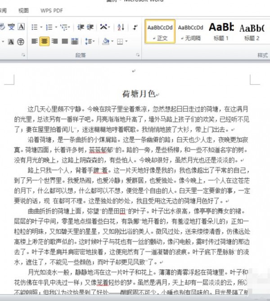Click the 段落 group label
The height and width of the screenshot is (301, 270).
(x=81, y=55)
